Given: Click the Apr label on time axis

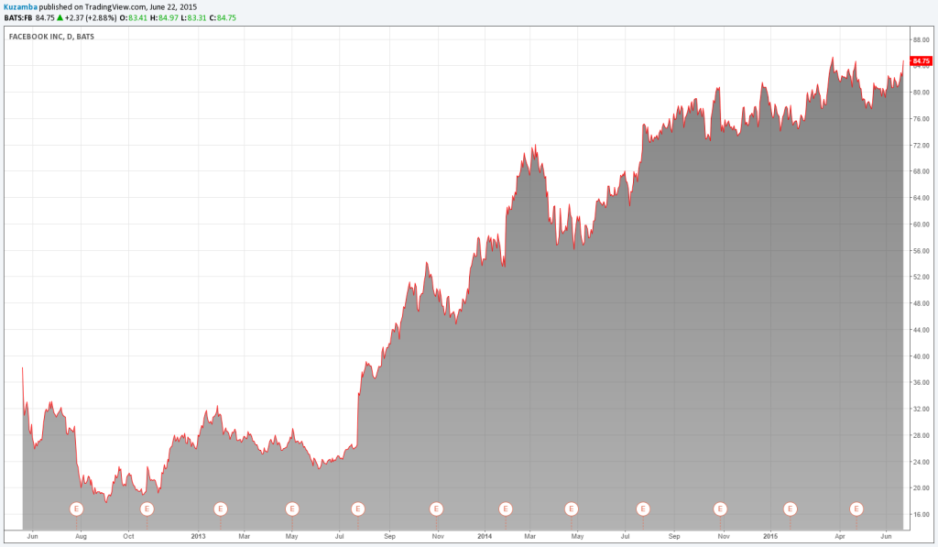Looking at the screenshot, I should 840,536.
